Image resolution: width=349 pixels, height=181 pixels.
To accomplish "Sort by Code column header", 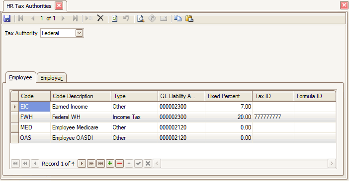I will point(34,96).
